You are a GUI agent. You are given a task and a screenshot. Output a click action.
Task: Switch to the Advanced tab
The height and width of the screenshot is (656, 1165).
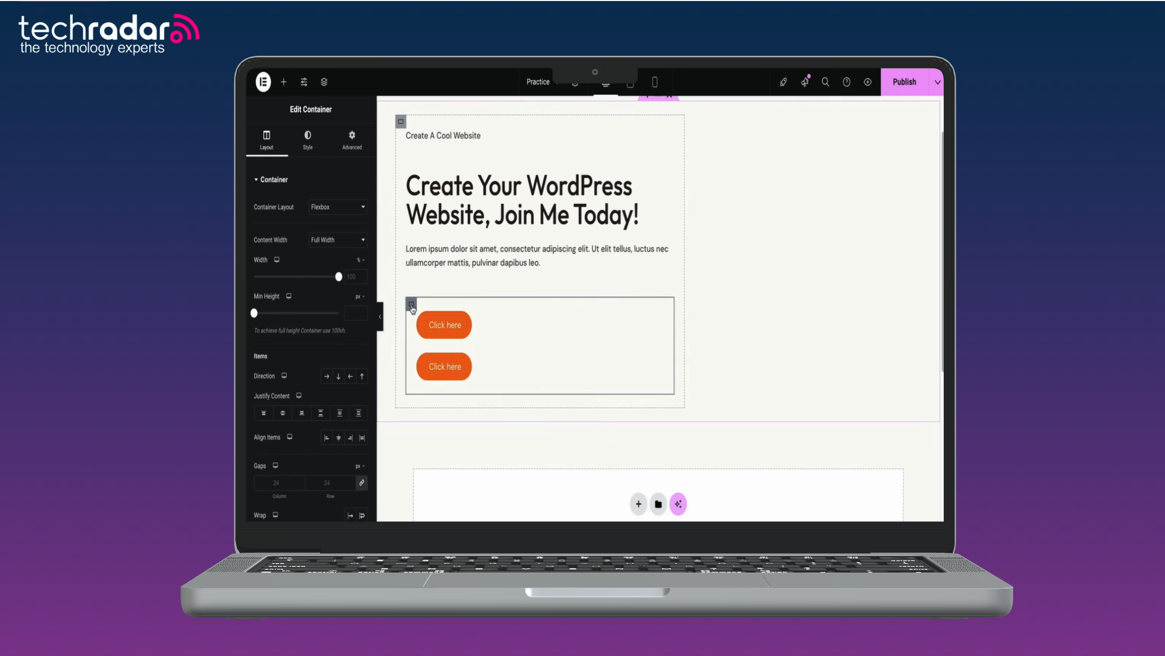351,140
